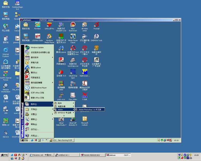Viewport: 201px width, 161px height.
Task: Choose 启动 RealOne Player in Start menu
Action: pyautogui.click(x=39, y=88)
